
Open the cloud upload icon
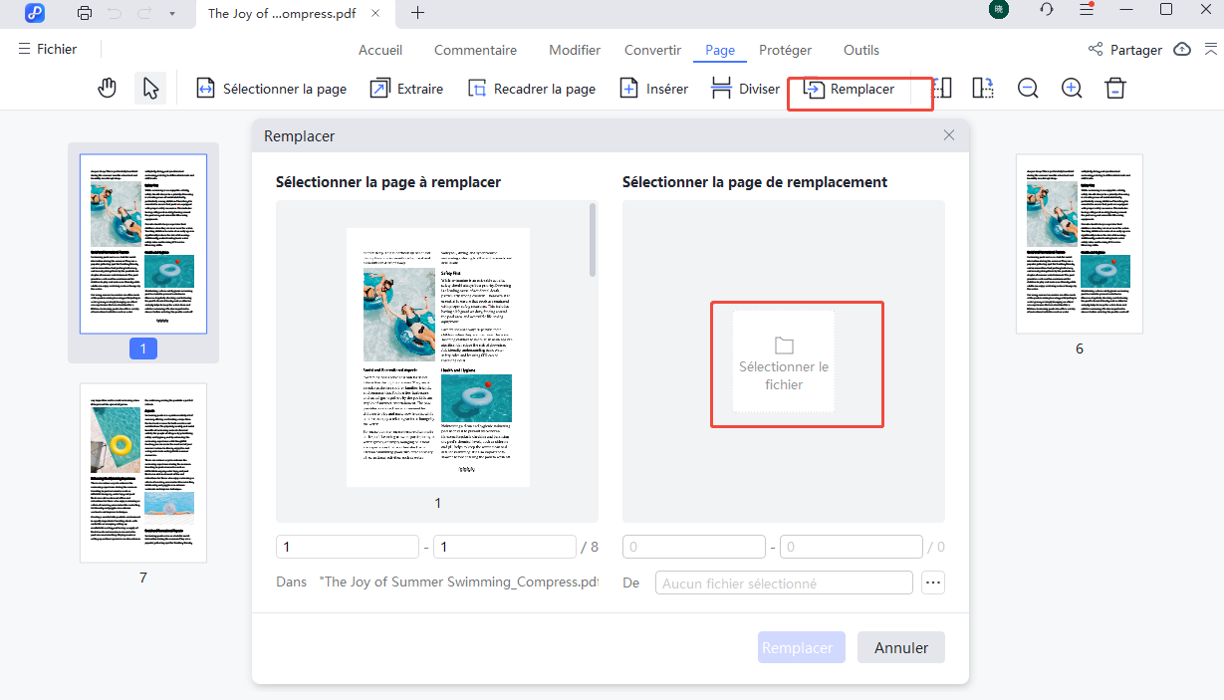pos(1182,50)
